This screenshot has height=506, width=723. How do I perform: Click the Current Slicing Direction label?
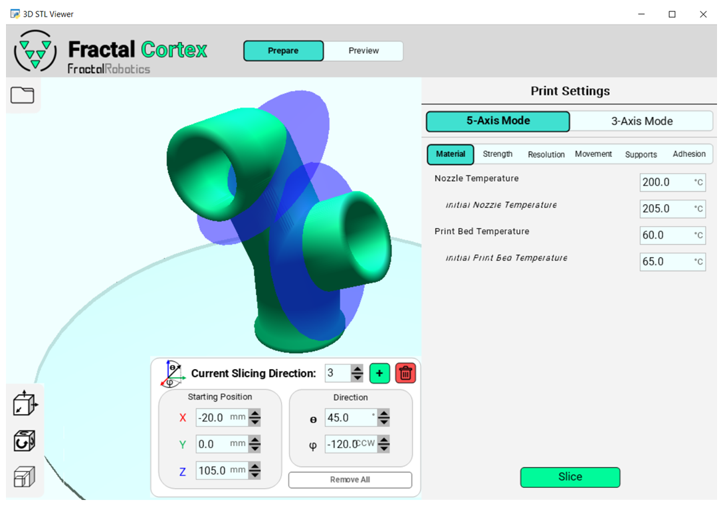254,373
